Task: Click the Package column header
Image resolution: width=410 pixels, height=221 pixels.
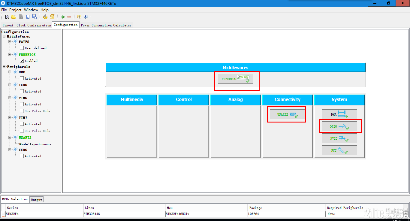Action: [x=287, y=208]
